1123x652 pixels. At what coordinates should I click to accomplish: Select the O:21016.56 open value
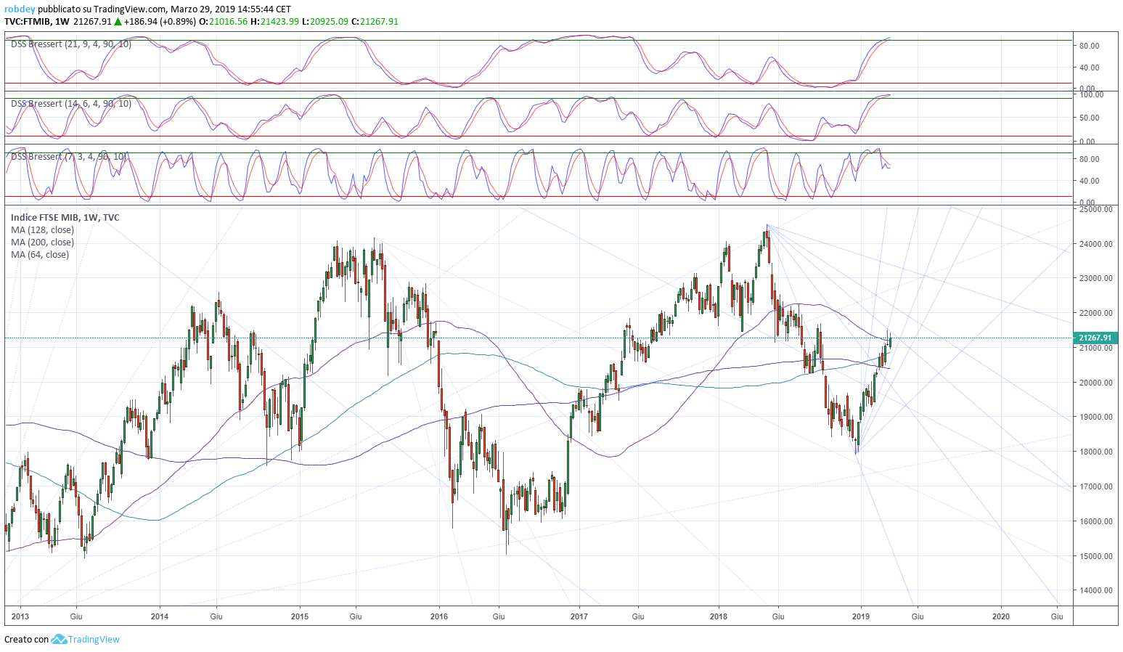[224, 22]
